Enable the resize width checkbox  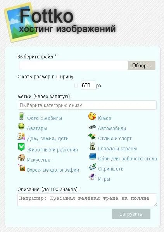[76, 85]
